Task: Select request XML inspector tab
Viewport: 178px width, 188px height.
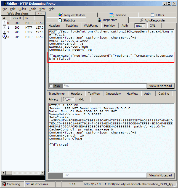Action: tap(153, 26)
